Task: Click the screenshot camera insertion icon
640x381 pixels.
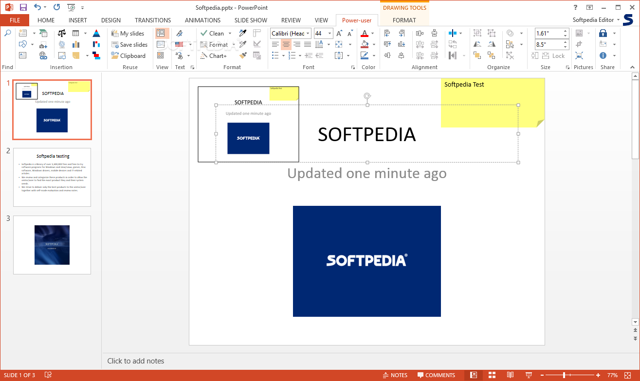Action: [x=43, y=44]
